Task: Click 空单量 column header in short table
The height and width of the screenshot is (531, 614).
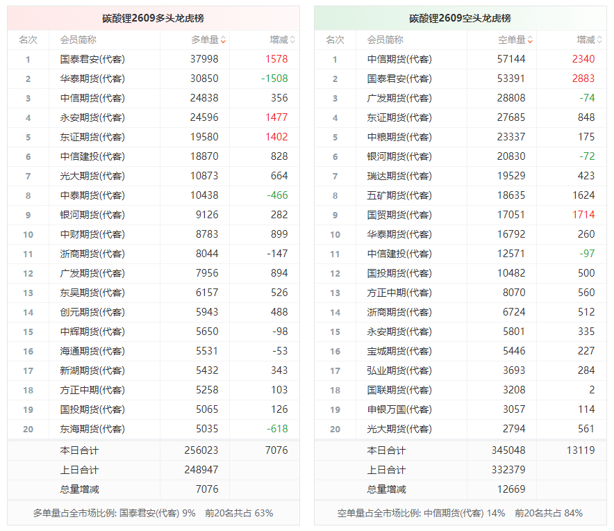Action: coord(512,40)
